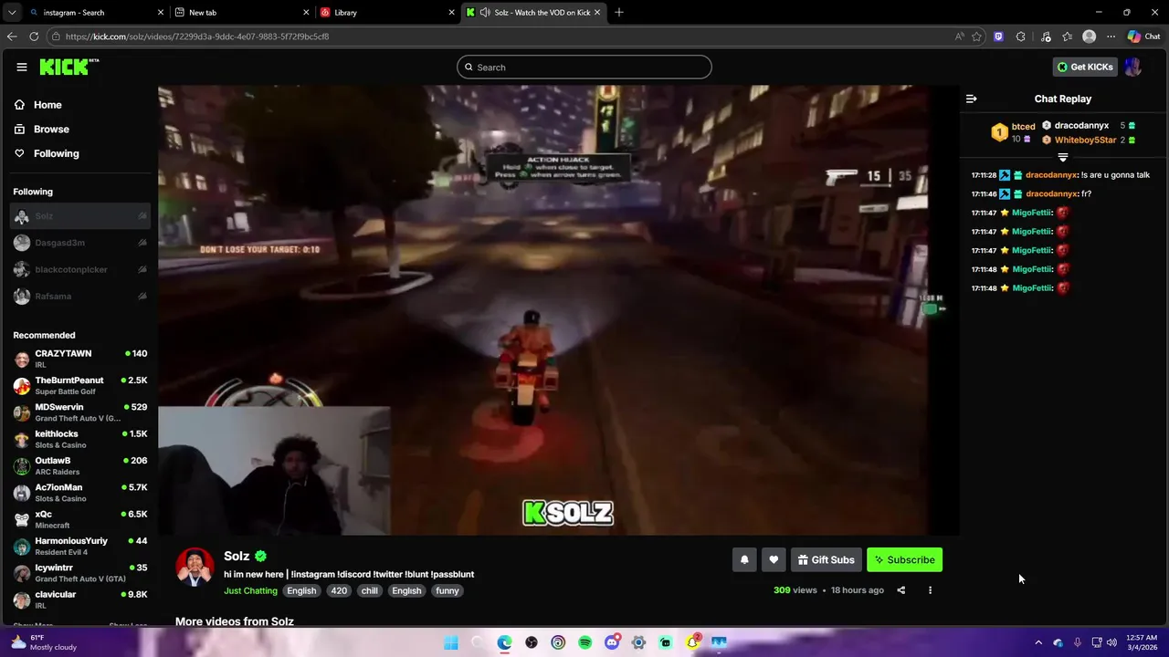Click the browser address bar URL
Viewport: 1169px width, 657px height.
click(197, 36)
